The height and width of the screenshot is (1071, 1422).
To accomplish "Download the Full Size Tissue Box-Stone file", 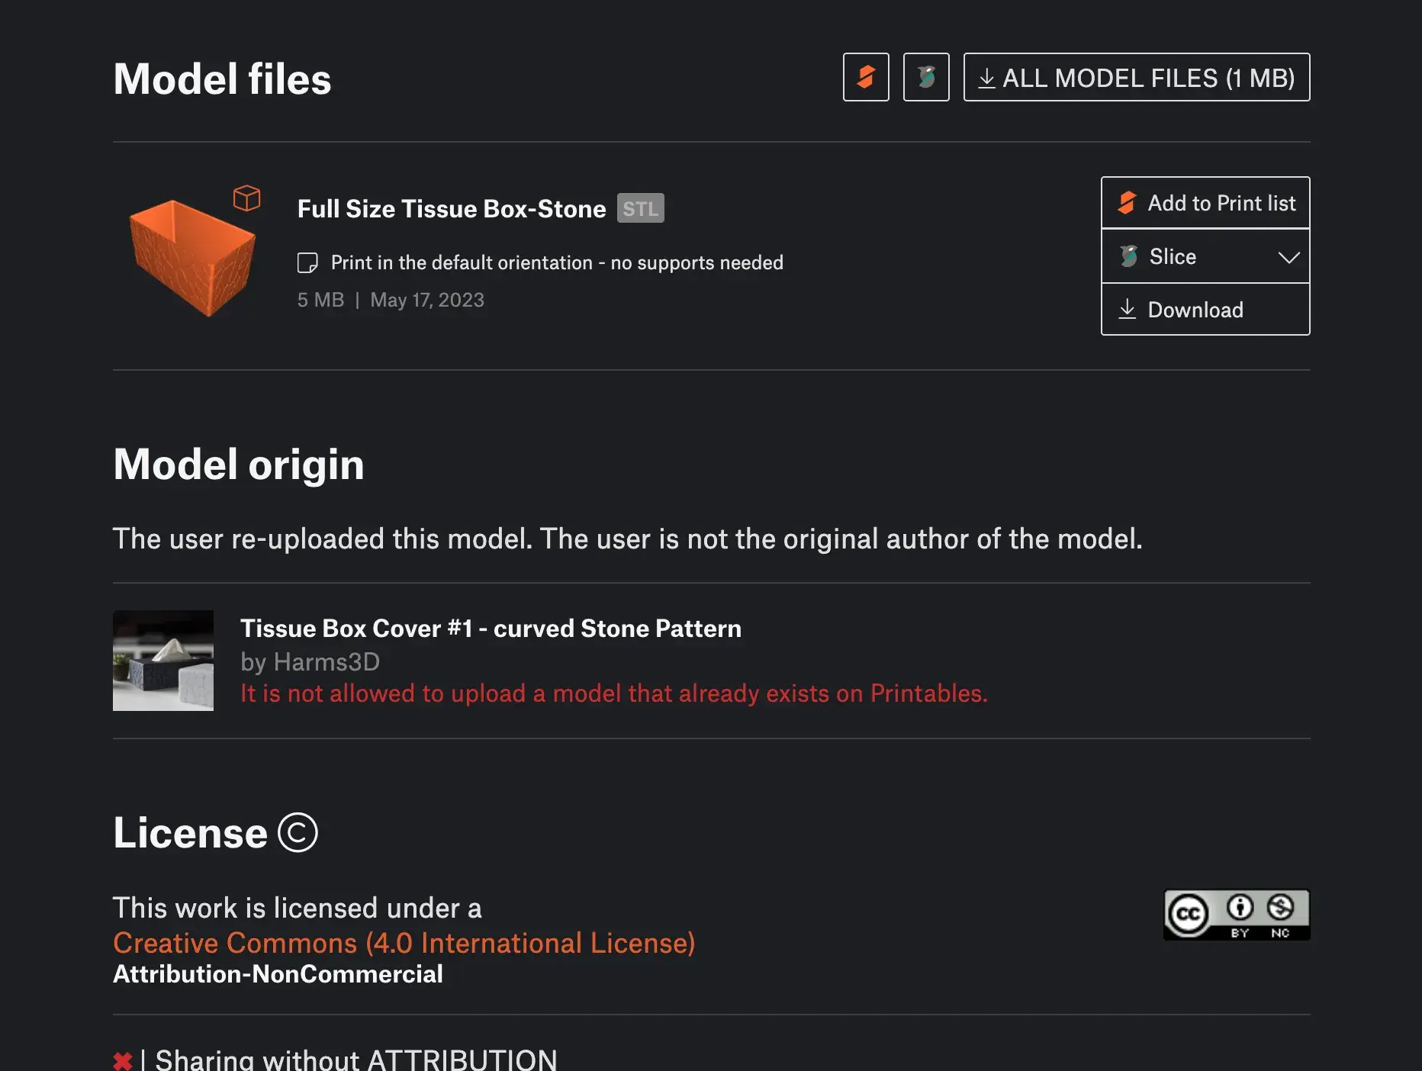I will tap(1205, 310).
